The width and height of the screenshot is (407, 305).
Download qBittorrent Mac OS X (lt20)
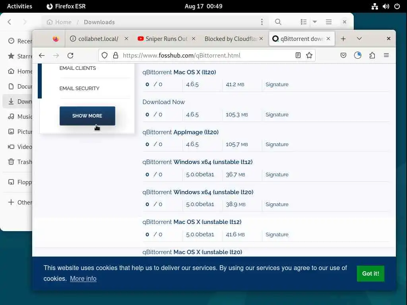179,72
